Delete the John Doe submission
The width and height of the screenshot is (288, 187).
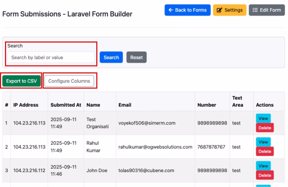[265, 175]
